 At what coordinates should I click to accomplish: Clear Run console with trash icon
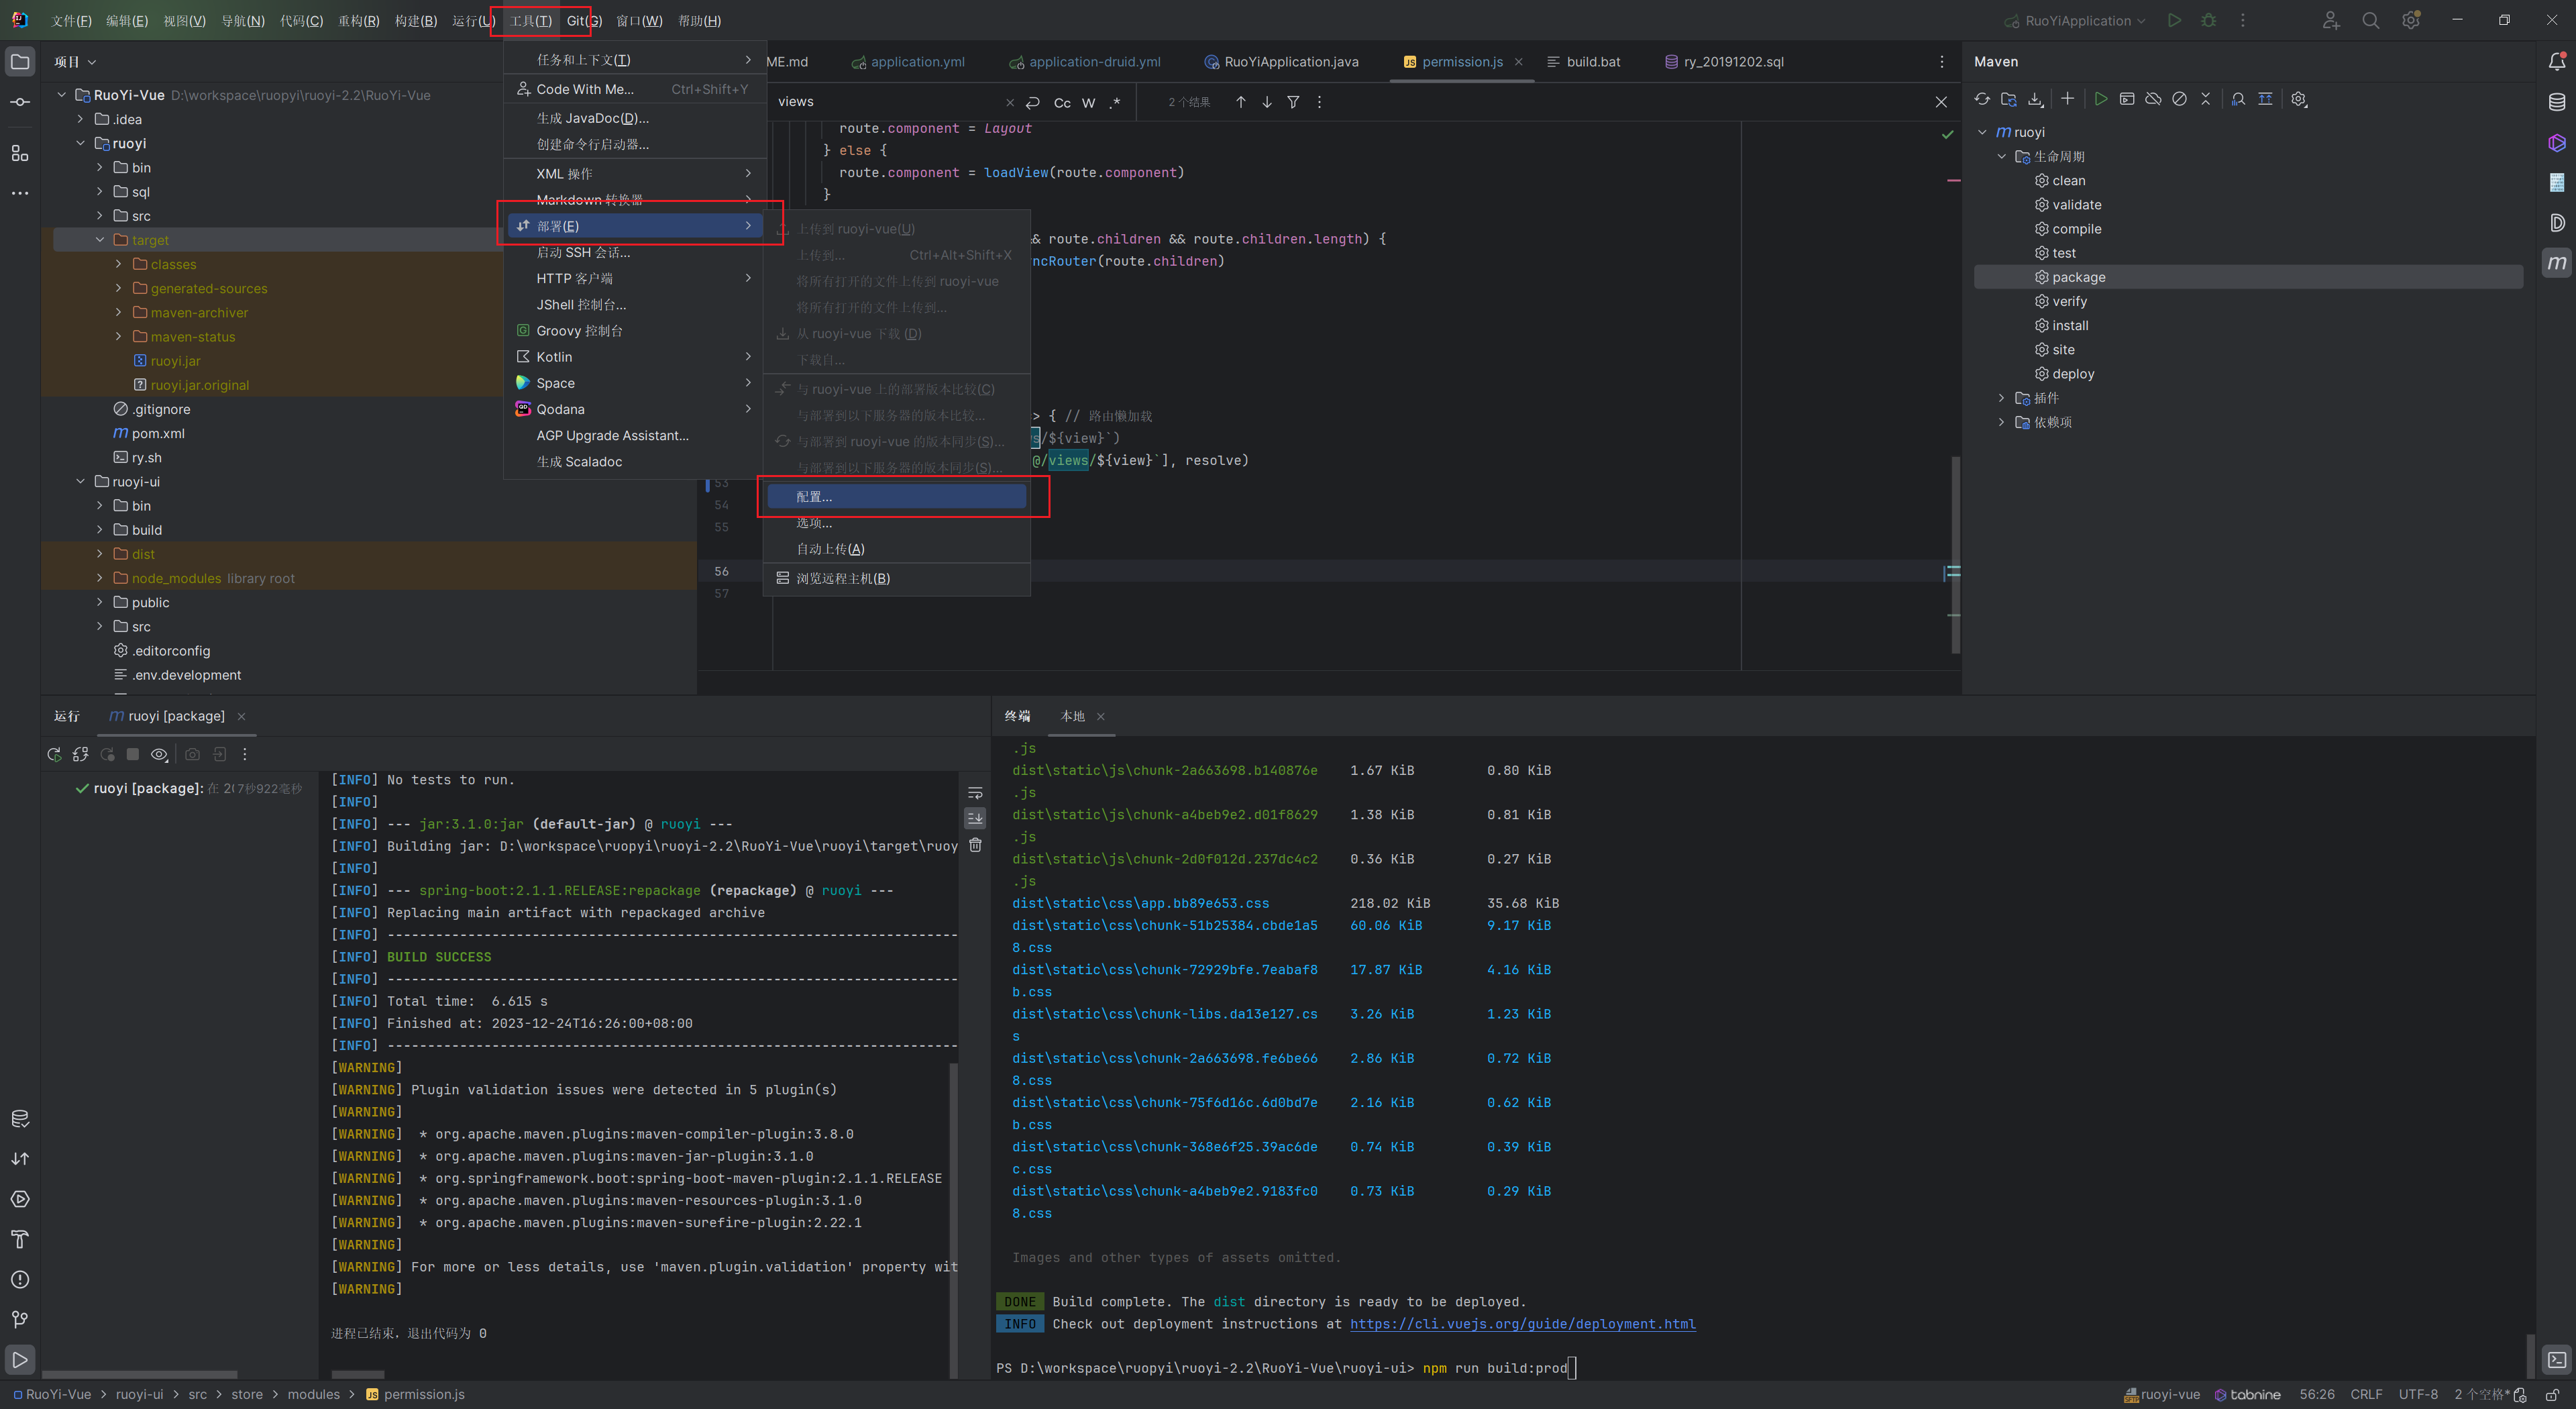point(975,845)
